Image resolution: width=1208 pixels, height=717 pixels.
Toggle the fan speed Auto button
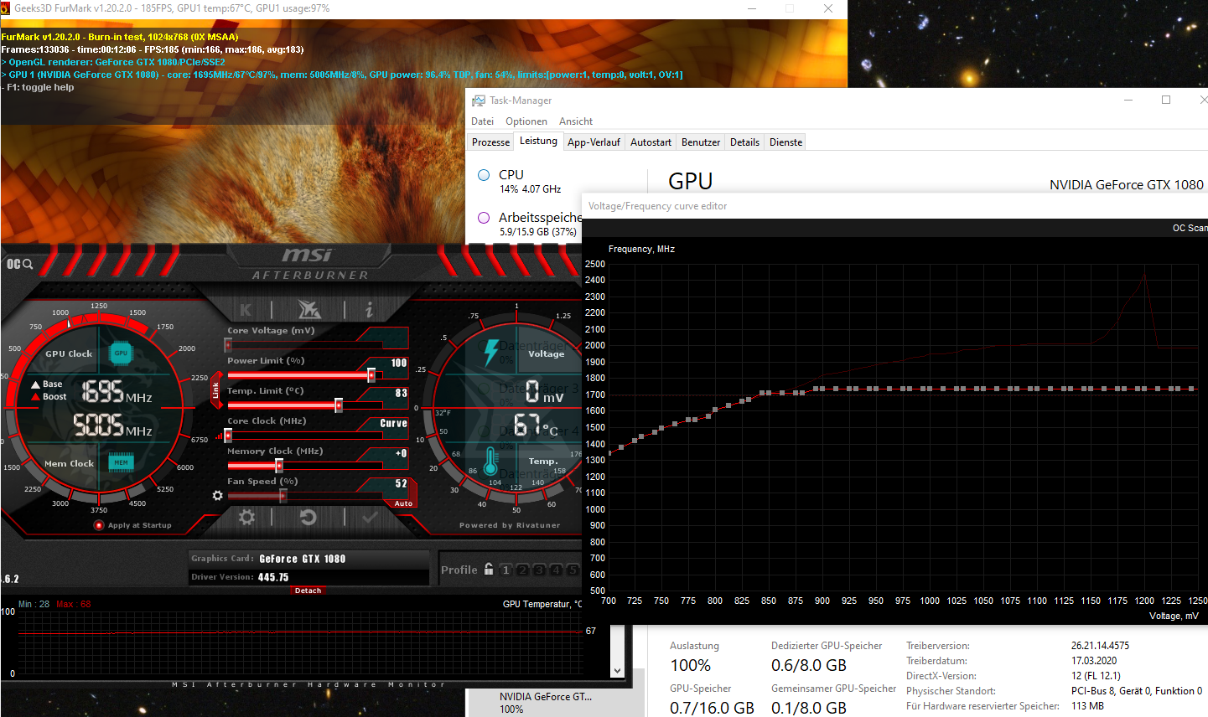tap(403, 503)
